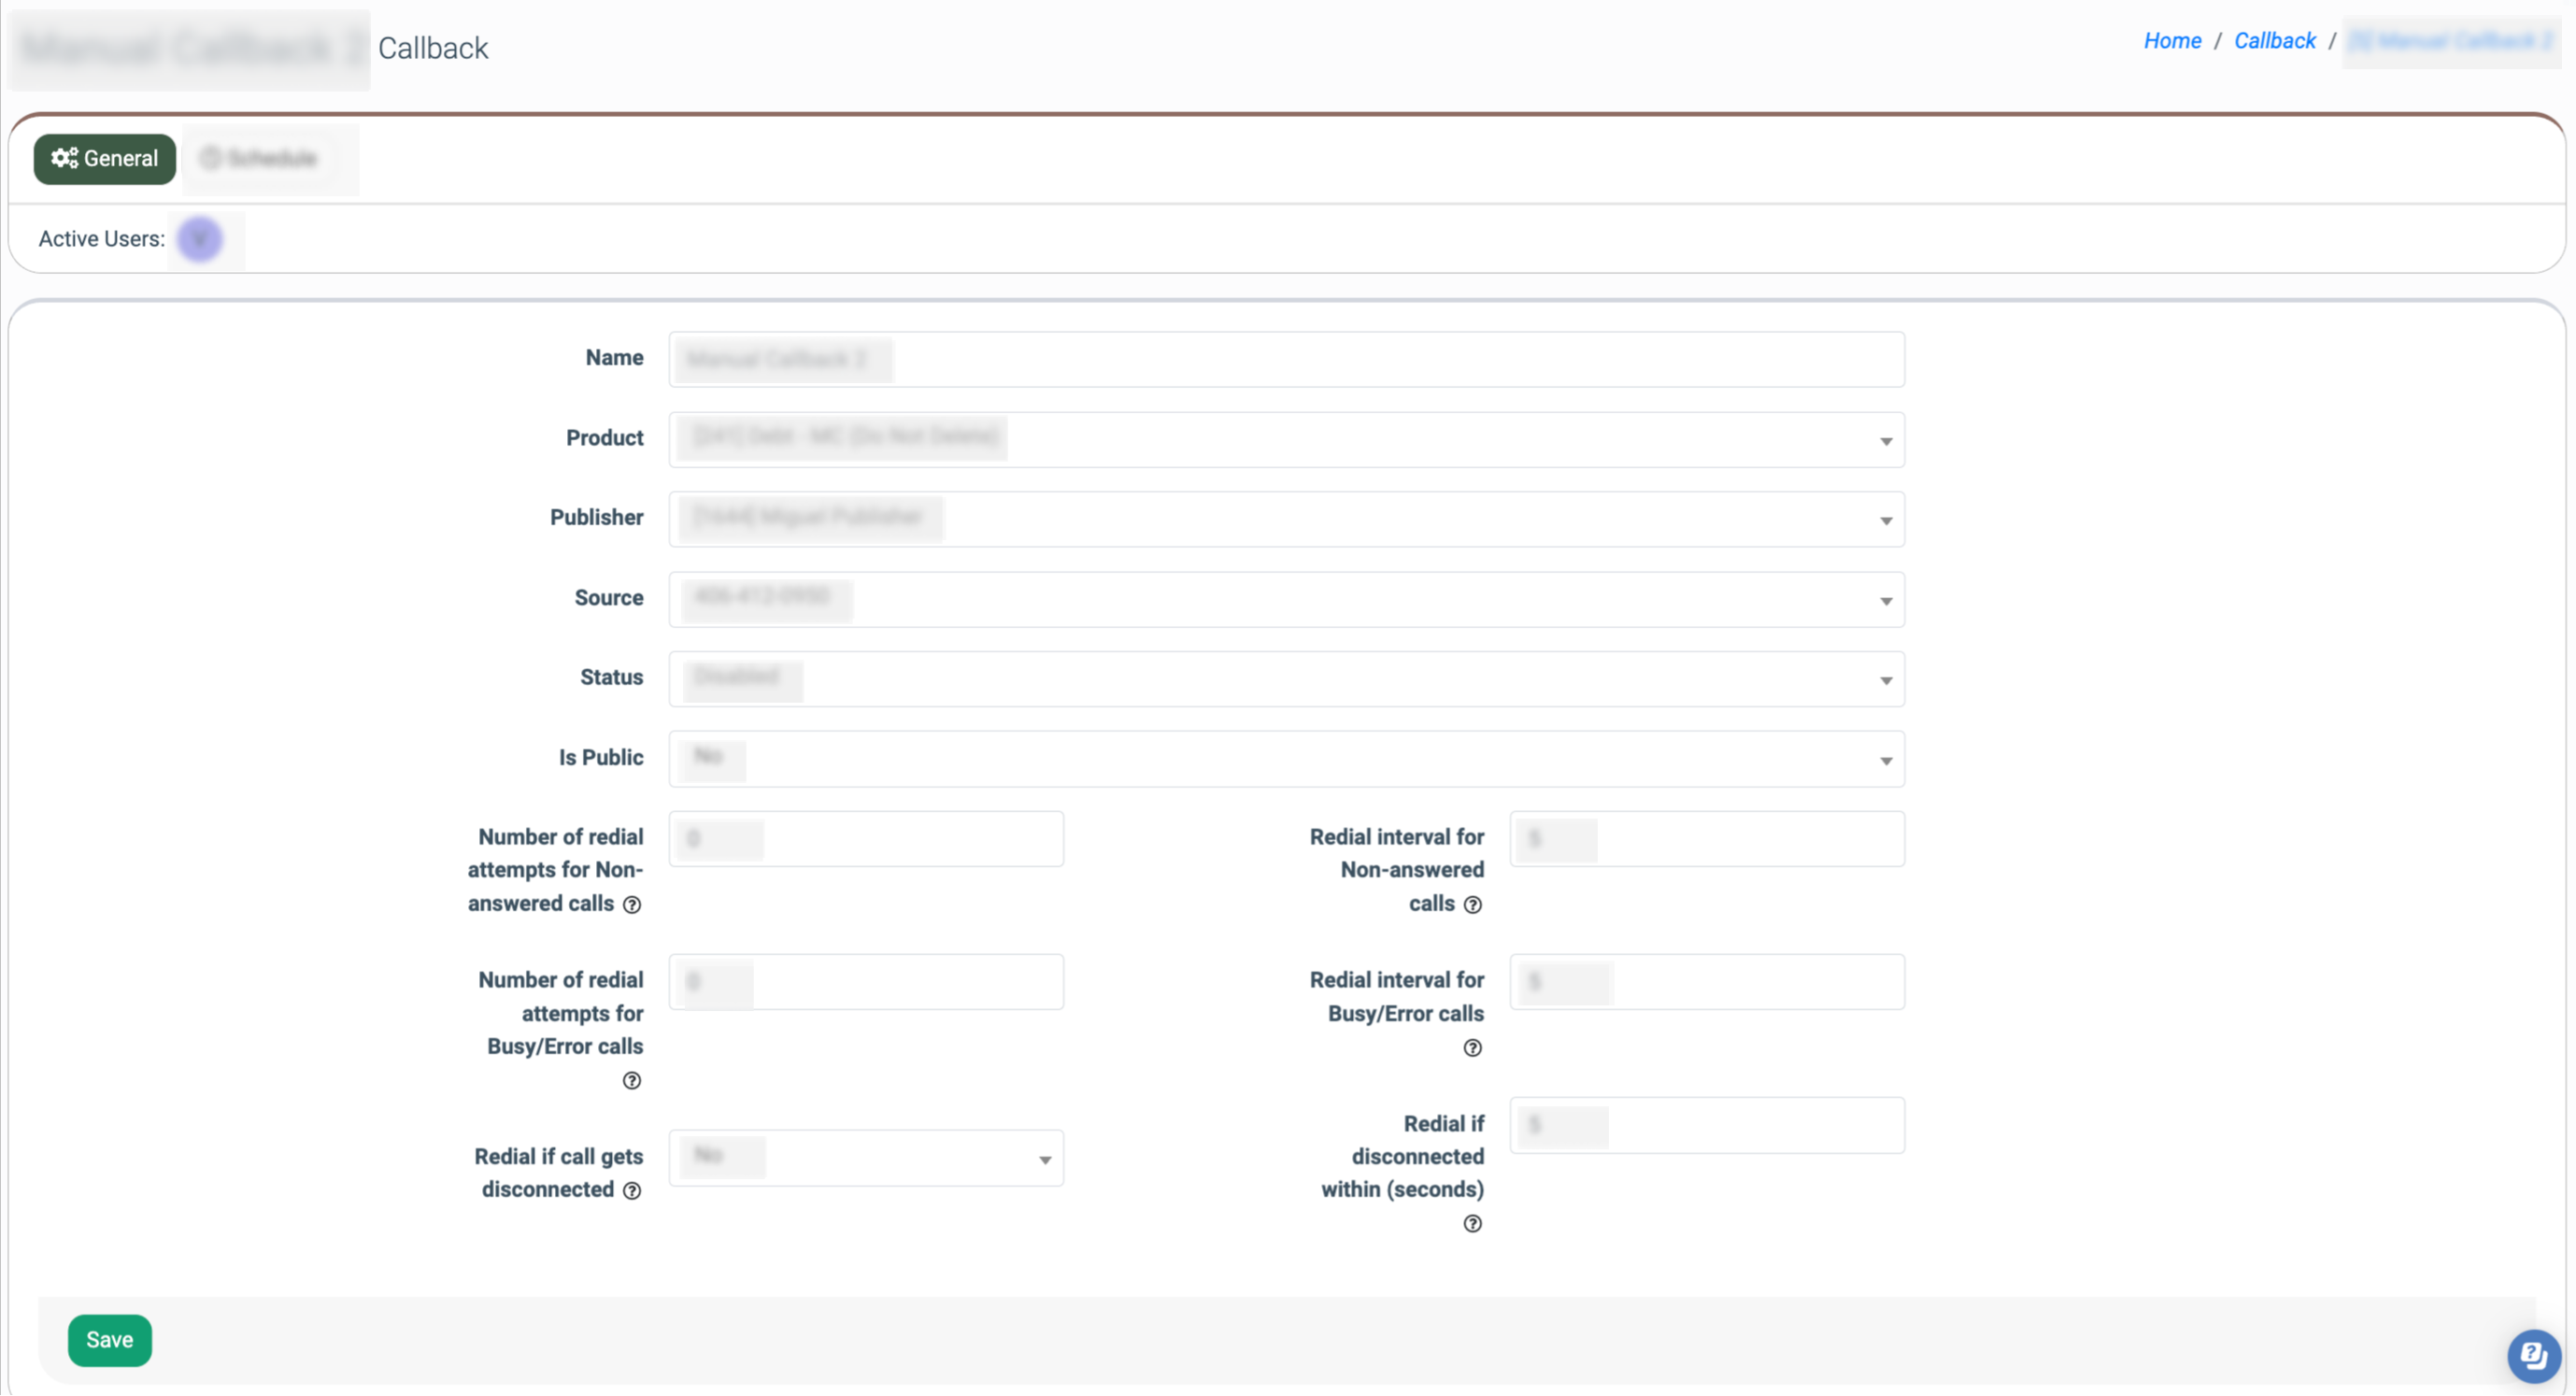Click help icon for Non-answered redial attempts
This screenshot has width=2576, height=1396.
pyautogui.click(x=632, y=905)
